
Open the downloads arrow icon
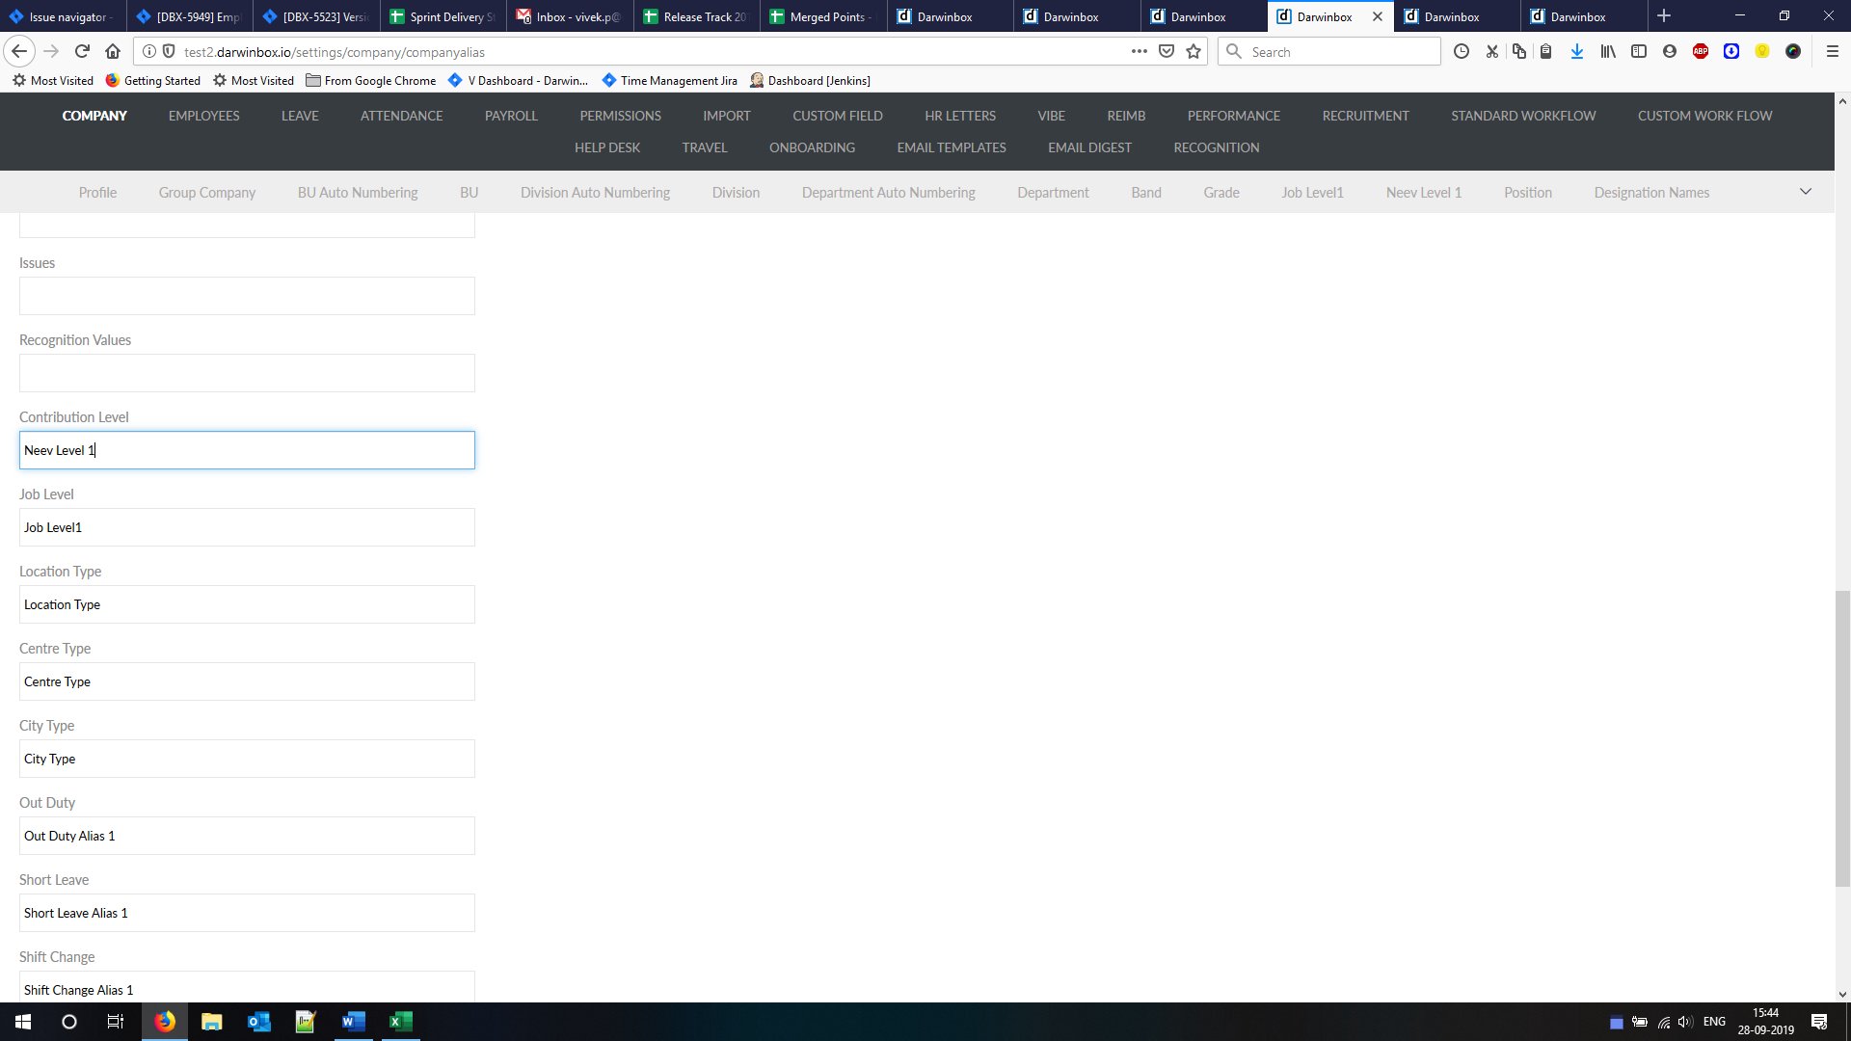click(1577, 52)
